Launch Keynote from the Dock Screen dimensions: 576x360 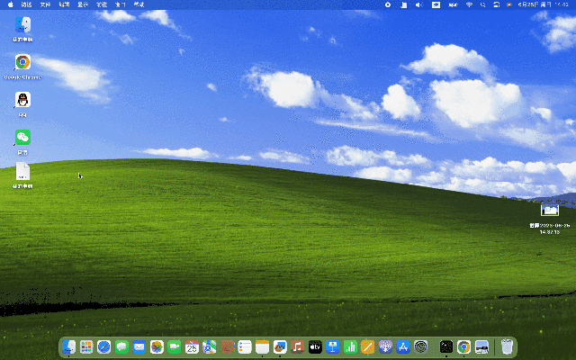tap(333, 346)
